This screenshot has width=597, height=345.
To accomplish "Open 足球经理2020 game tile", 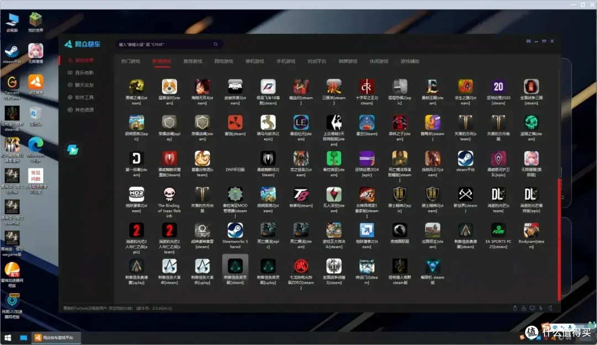I will tap(498, 87).
